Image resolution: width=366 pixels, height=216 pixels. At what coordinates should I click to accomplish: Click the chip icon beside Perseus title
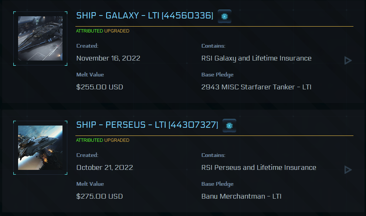click(229, 126)
